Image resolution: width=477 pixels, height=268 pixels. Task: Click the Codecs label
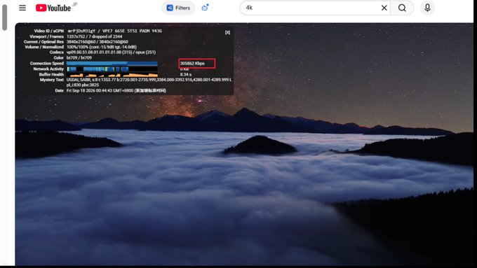tap(57, 52)
